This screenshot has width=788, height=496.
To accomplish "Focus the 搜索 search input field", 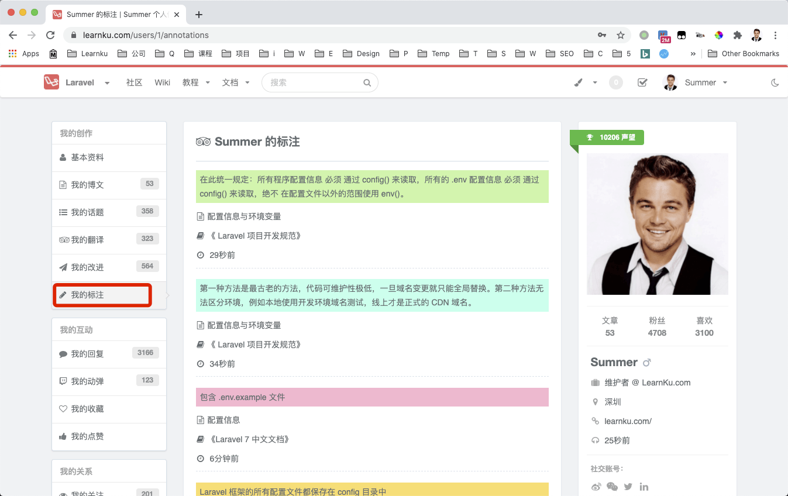I will click(319, 82).
